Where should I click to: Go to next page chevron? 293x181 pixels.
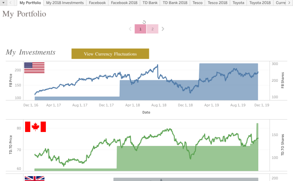[163, 29]
